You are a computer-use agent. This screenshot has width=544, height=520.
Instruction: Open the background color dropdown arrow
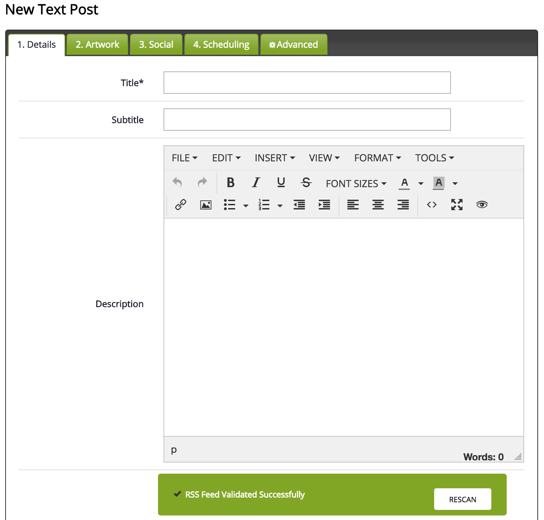point(455,183)
